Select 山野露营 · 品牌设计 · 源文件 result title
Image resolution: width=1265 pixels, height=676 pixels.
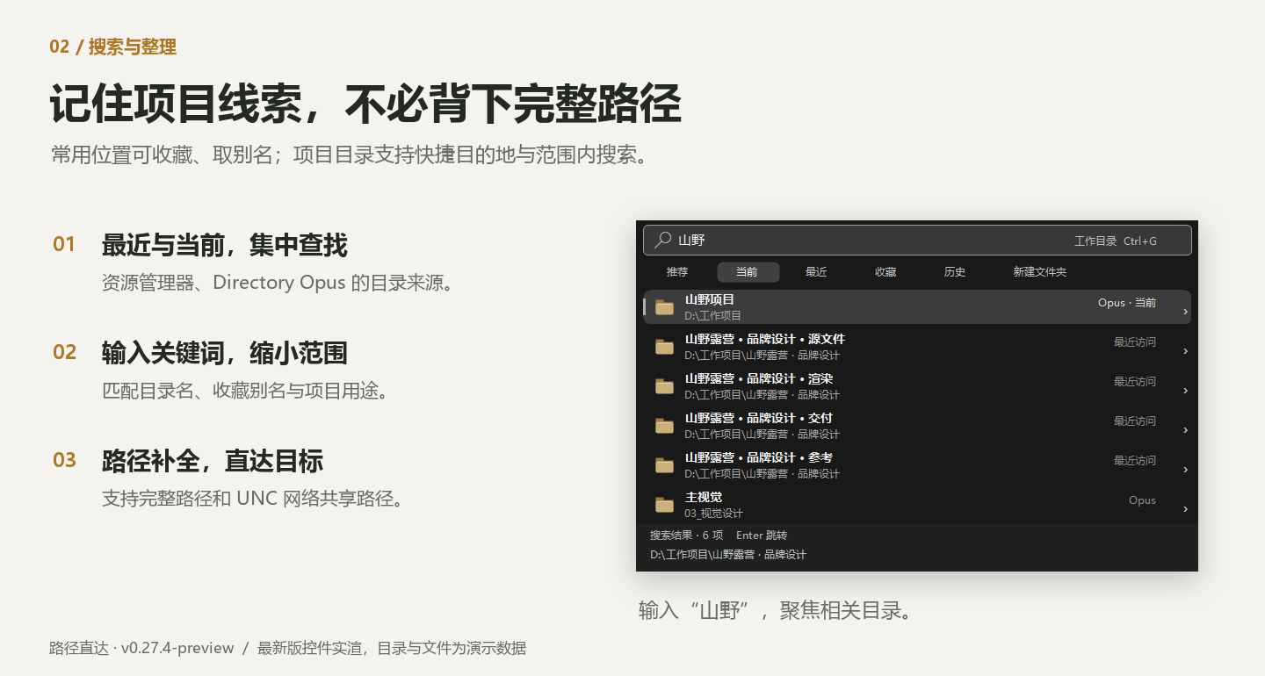click(x=765, y=340)
